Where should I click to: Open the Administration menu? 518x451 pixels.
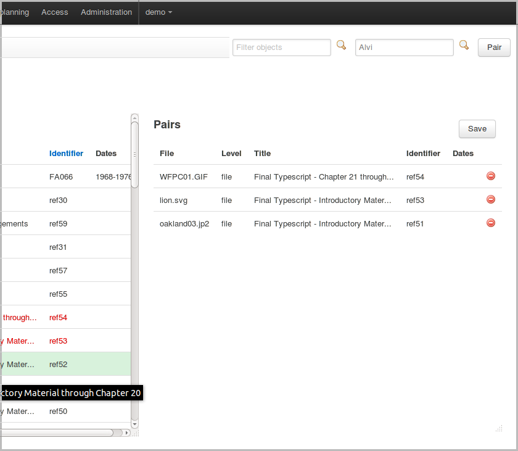coord(106,12)
